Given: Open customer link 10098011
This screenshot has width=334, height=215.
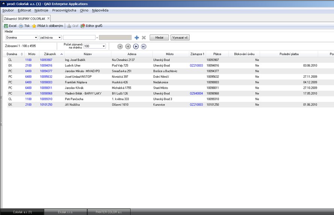Looking at the screenshot, I should coord(46,88).
